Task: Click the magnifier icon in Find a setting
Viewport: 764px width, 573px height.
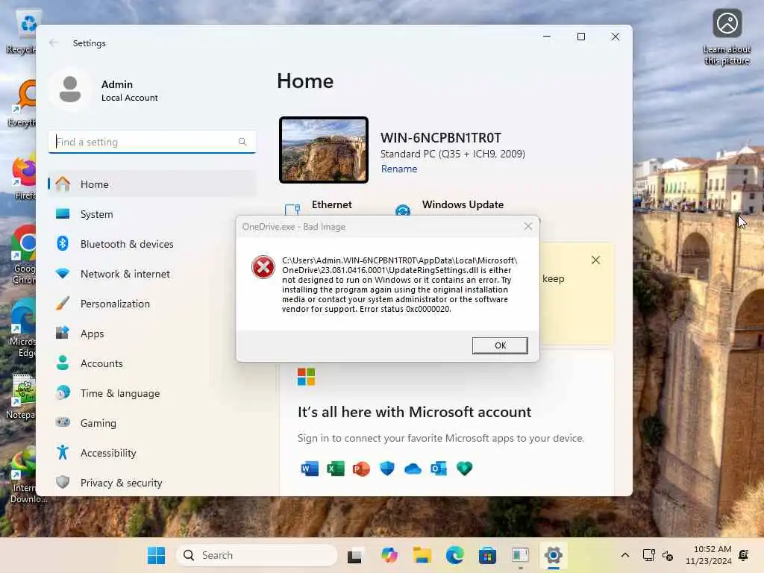Action: (242, 142)
